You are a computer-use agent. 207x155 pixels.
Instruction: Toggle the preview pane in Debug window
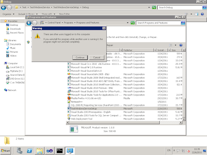click(x=197, y=14)
